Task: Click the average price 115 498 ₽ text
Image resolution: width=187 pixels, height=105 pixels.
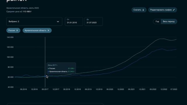Action: pyautogui.click(x=27, y=12)
